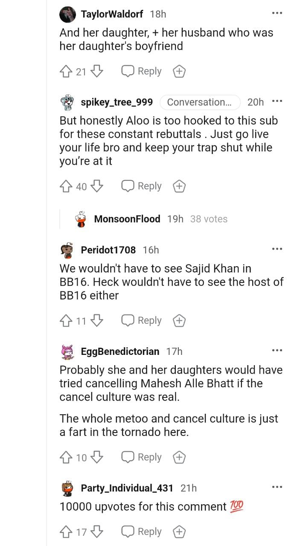The width and height of the screenshot is (297, 546).
Task: Open Party_Individual_431's profile link
Action: coord(127,488)
